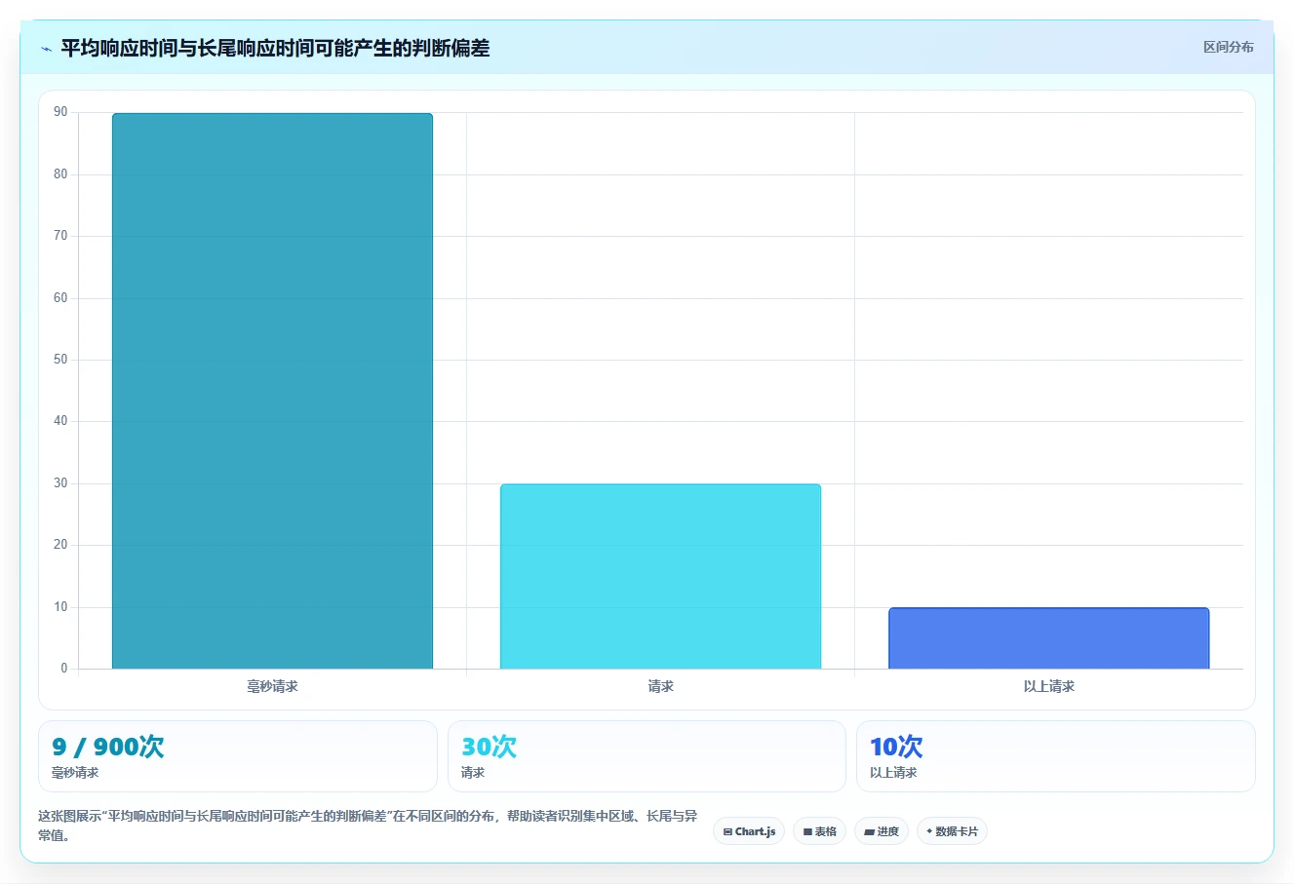
Task: Click the y-axis value 70
Action: 60,236
